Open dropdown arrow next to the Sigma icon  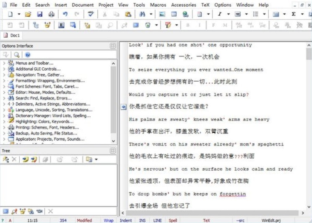click(x=302, y=14)
